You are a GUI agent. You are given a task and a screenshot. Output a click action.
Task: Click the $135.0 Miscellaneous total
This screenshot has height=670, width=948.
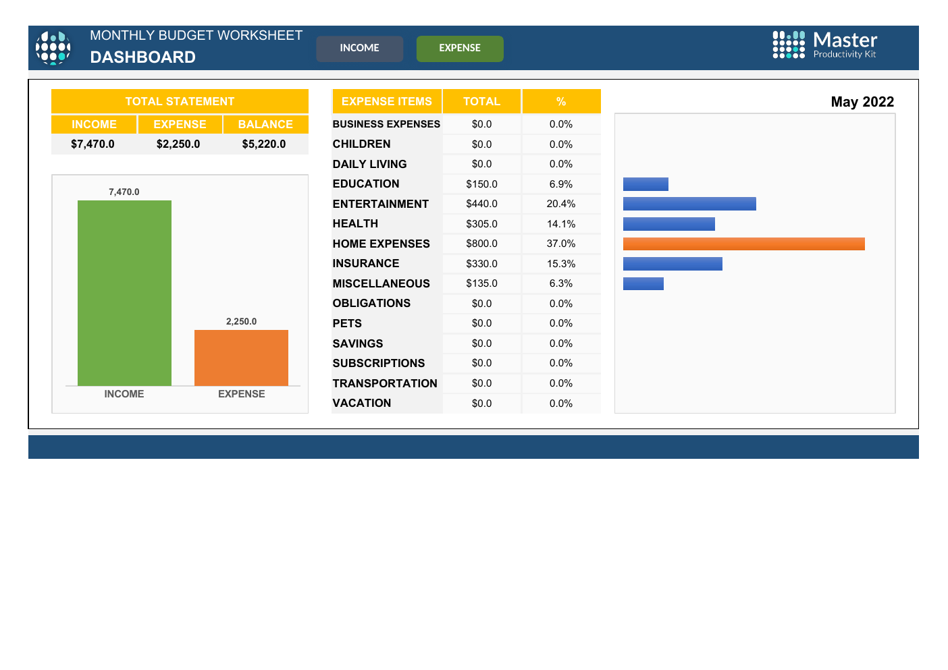click(x=481, y=283)
